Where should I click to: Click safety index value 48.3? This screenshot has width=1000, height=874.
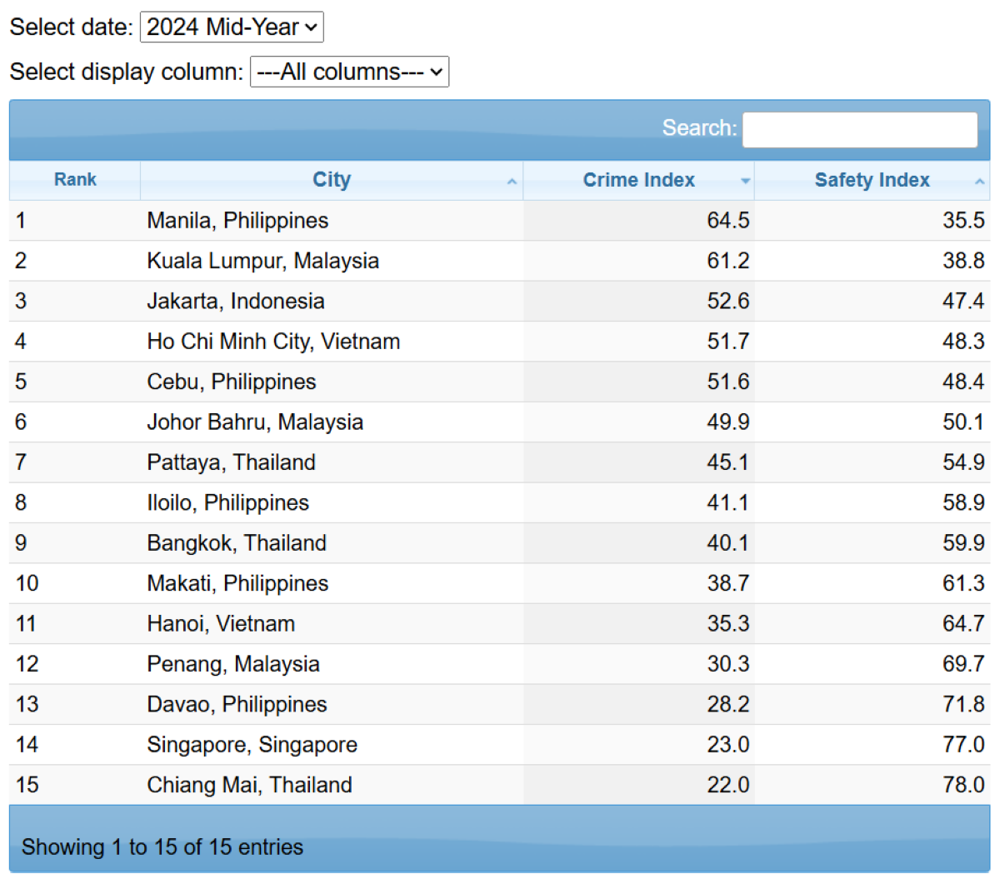(x=963, y=342)
